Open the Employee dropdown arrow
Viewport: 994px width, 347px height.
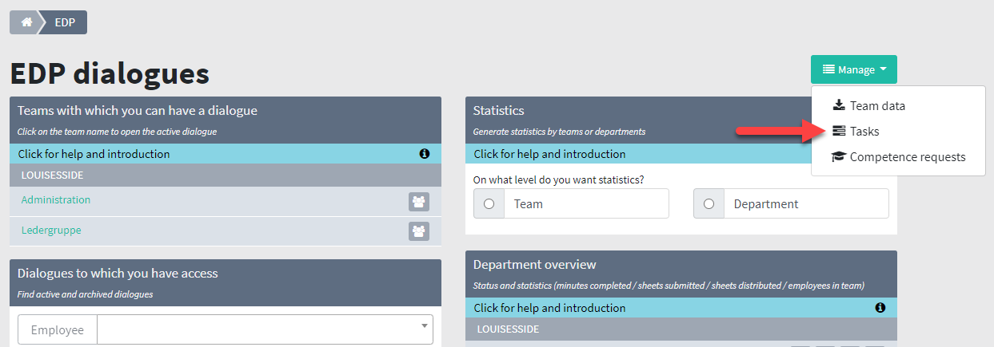[423, 325]
